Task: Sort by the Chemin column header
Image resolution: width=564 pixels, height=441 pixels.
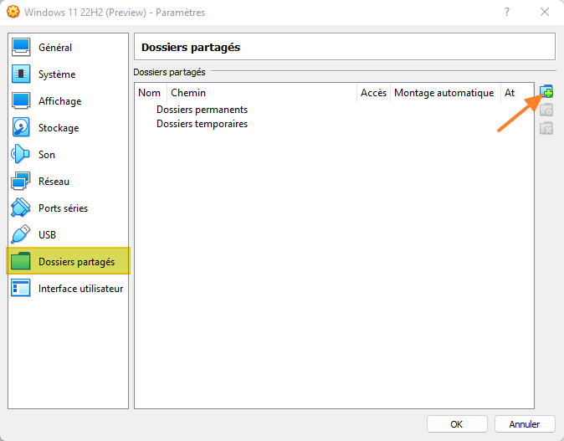Action: (188, 93)
